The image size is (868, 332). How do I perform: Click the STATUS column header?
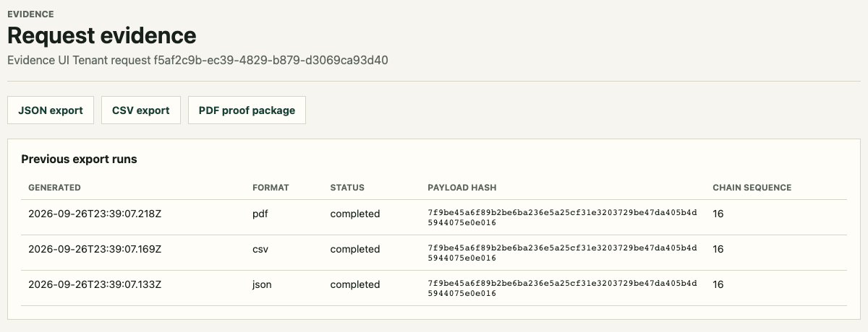[x=347, y=188]
